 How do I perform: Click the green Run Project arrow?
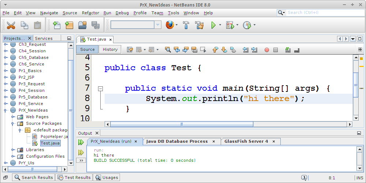[x=213, y=25]
